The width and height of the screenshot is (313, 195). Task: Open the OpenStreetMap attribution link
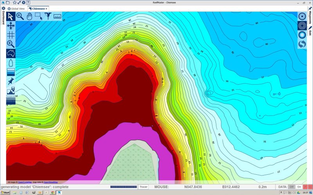tap(50, 182)
